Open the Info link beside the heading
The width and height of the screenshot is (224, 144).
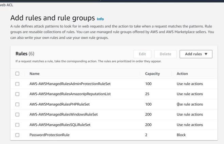click(x=100, y=19)
